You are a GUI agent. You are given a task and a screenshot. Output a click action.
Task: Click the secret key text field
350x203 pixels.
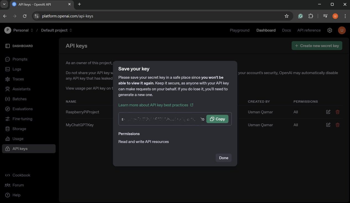pos(160,119)
